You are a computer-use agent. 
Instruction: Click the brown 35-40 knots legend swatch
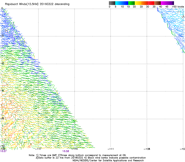157,3
